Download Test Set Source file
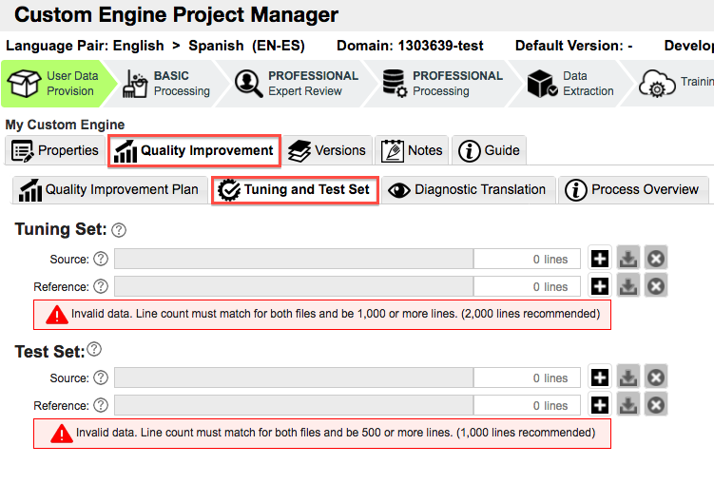This screenshot has width=714, height=484. coord(628,377)
